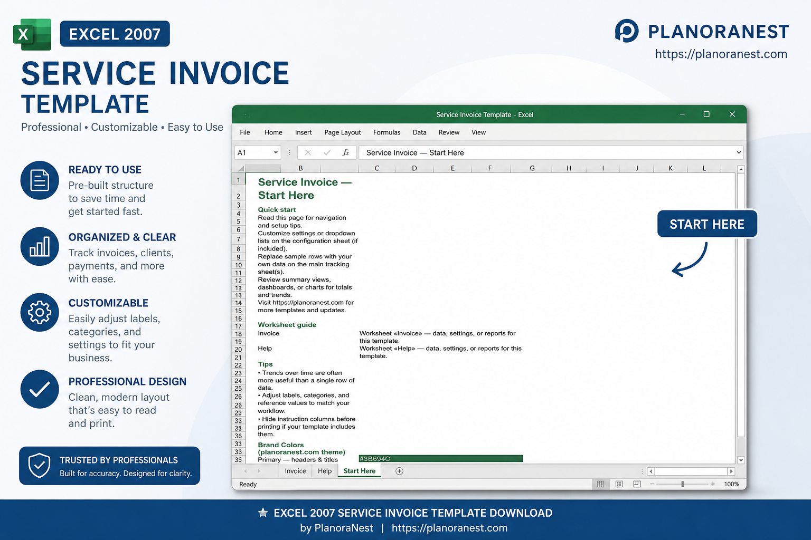This screenshot has height=540, width=811.
Task: Click the zoom in plus icon
Action: pyautogui.click(x=713, y=484)
